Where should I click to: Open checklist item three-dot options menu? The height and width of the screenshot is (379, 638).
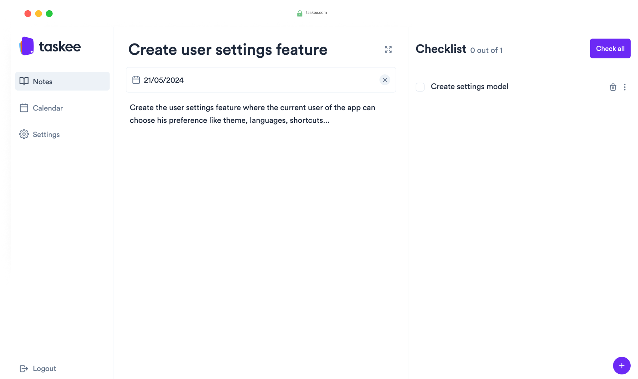pos(624,87)
